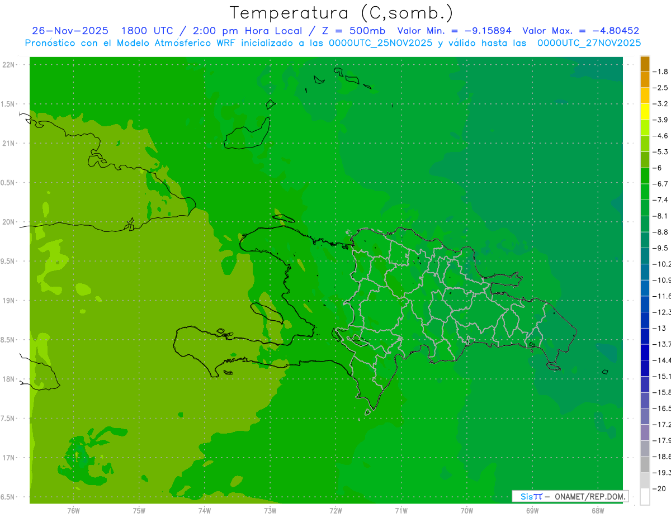Click the '76W' longitude label

coord(73,511)
